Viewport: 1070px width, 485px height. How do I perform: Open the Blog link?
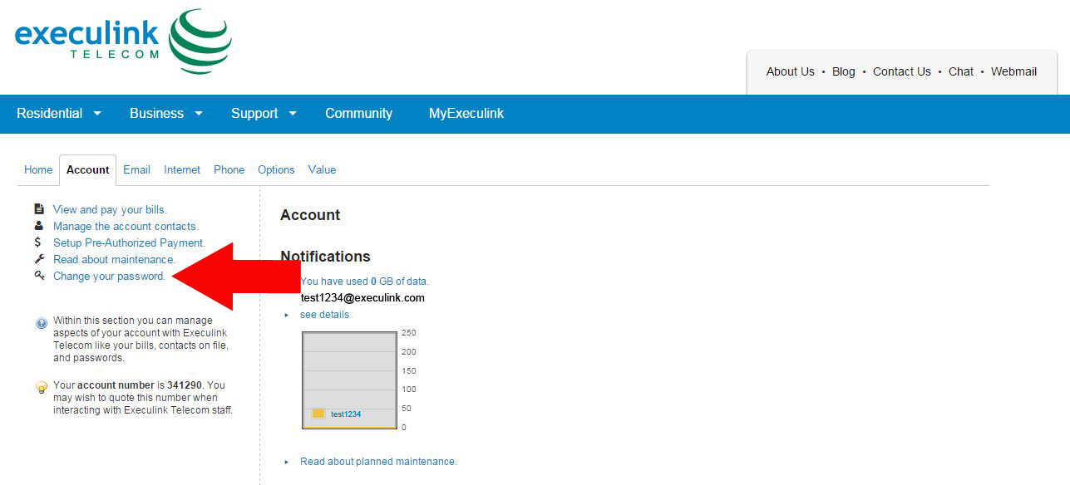[x=844, y=71]
